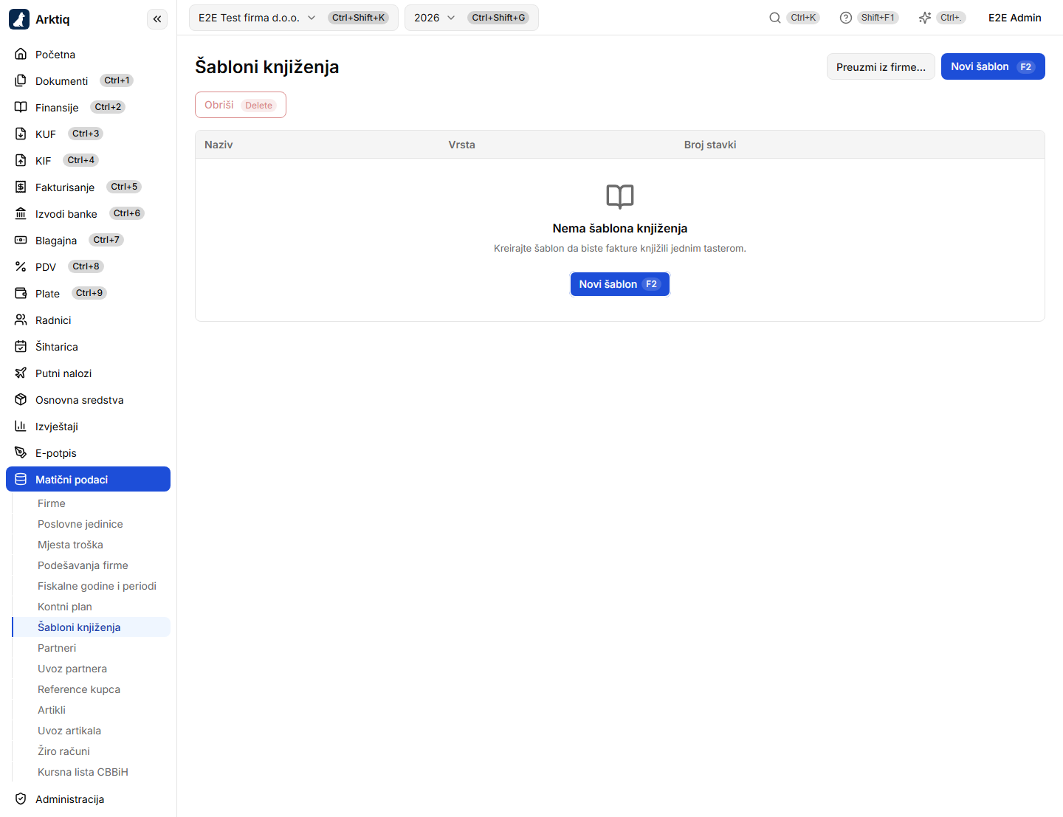The height and width of the screenshot is (817, 1063).
Task: Click the Arktiq logo icon
Action: coord(19,19)
